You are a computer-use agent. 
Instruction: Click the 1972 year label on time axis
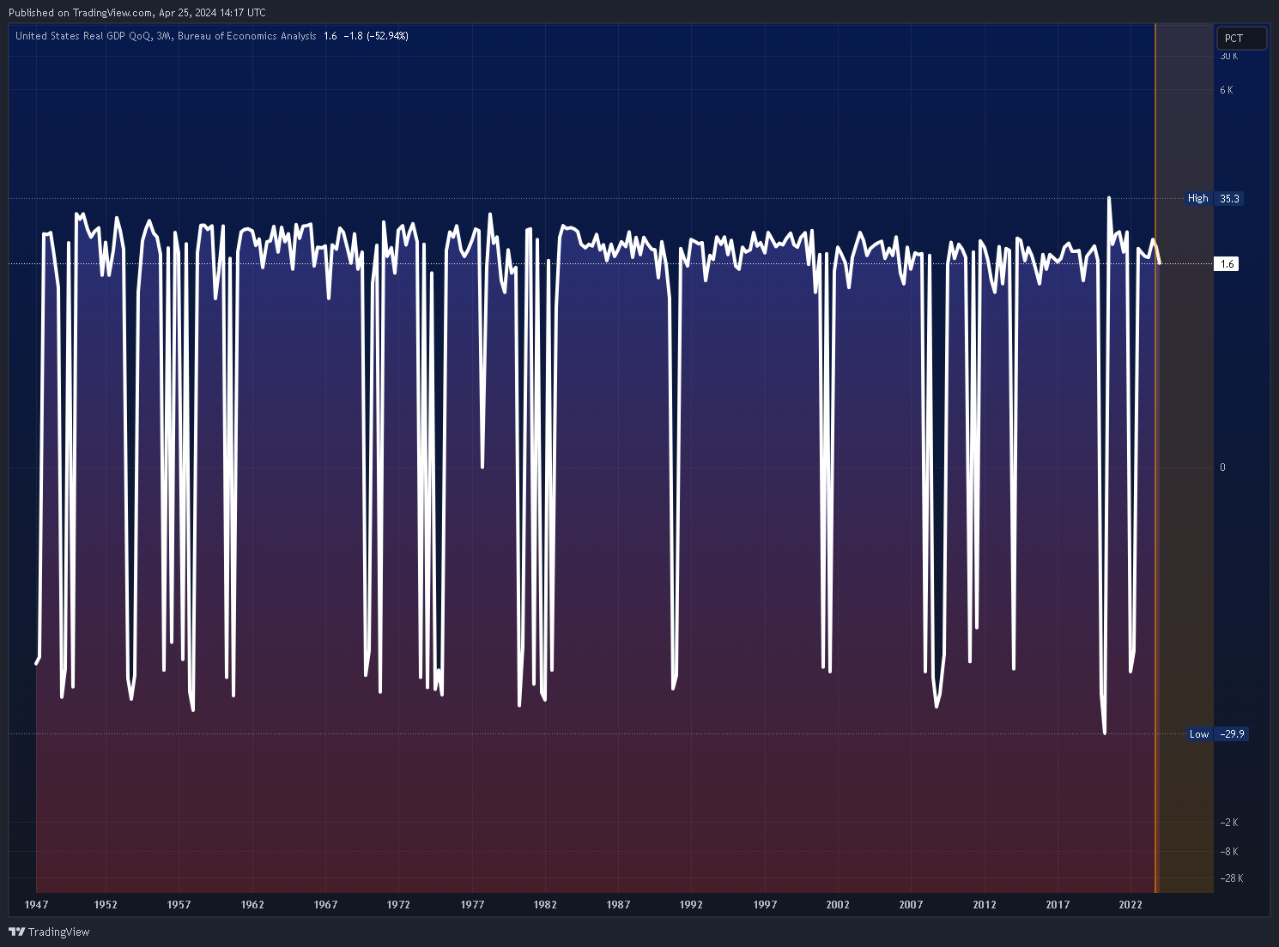(x=398, y=905)
